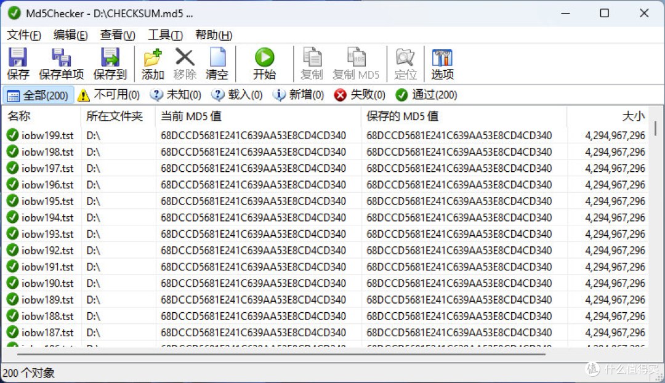Minimize the Md5Checker window
The image size is (665, 383).
click(x=565, y=13)
